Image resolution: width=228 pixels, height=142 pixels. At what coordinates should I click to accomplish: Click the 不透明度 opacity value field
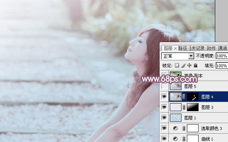pos(222,56)
